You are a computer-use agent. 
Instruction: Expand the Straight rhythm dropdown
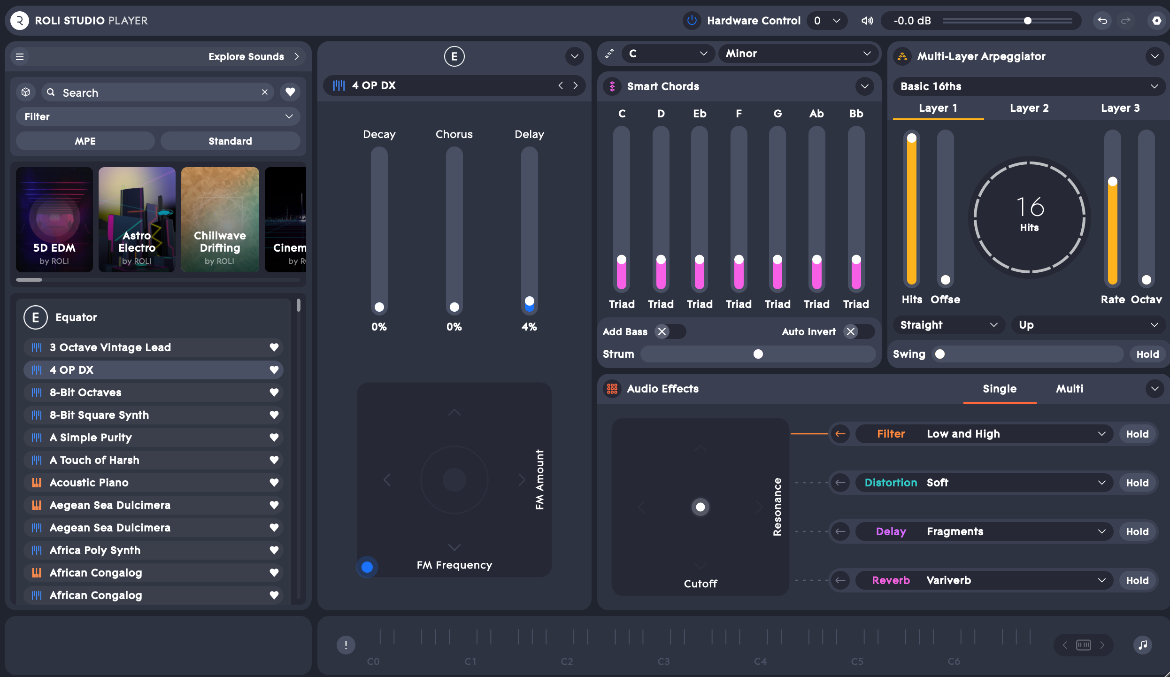coord(948,324)
